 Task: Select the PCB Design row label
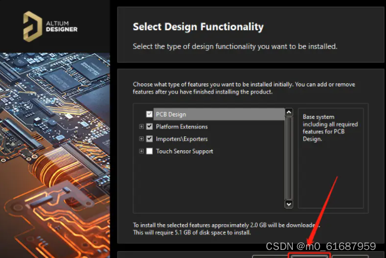pyautogui.click(x=171, y=115)
